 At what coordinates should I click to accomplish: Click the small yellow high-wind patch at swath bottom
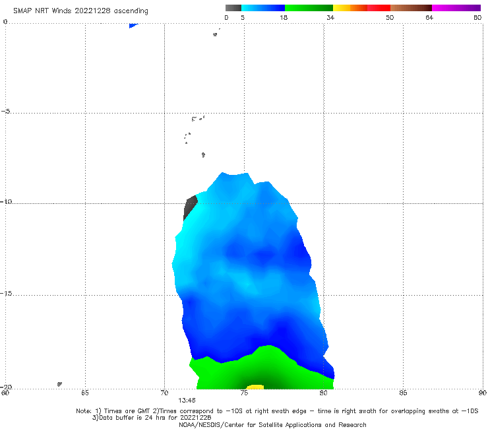pos(255,387)
